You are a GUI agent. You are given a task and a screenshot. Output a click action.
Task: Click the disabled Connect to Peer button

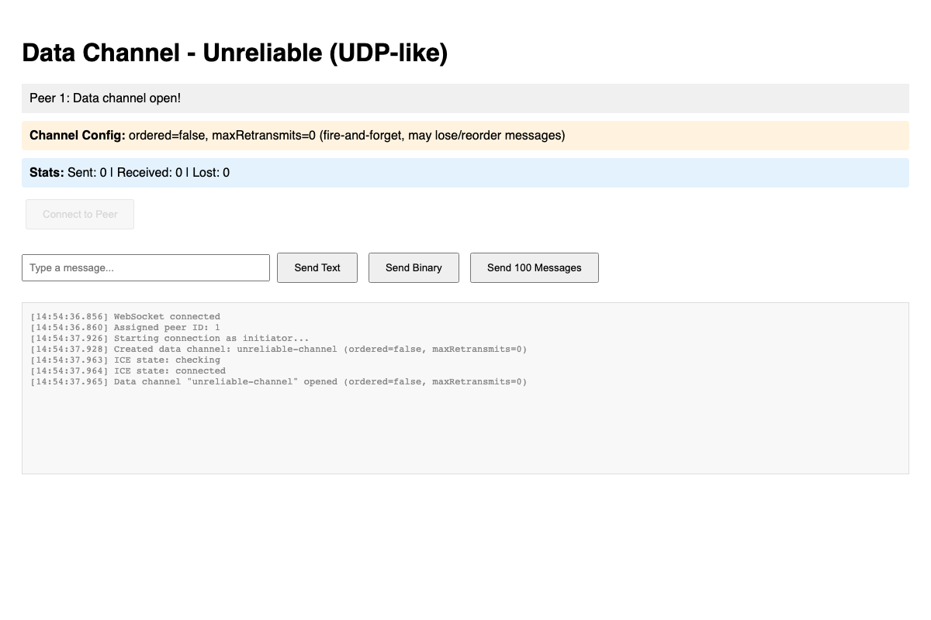79,214
